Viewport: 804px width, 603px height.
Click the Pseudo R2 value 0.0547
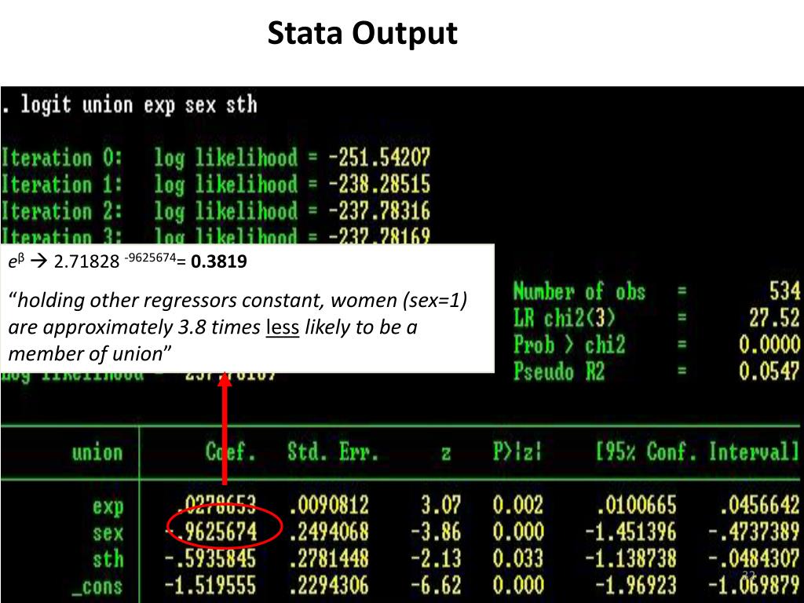pyautogui.click(x=769, y=371)
